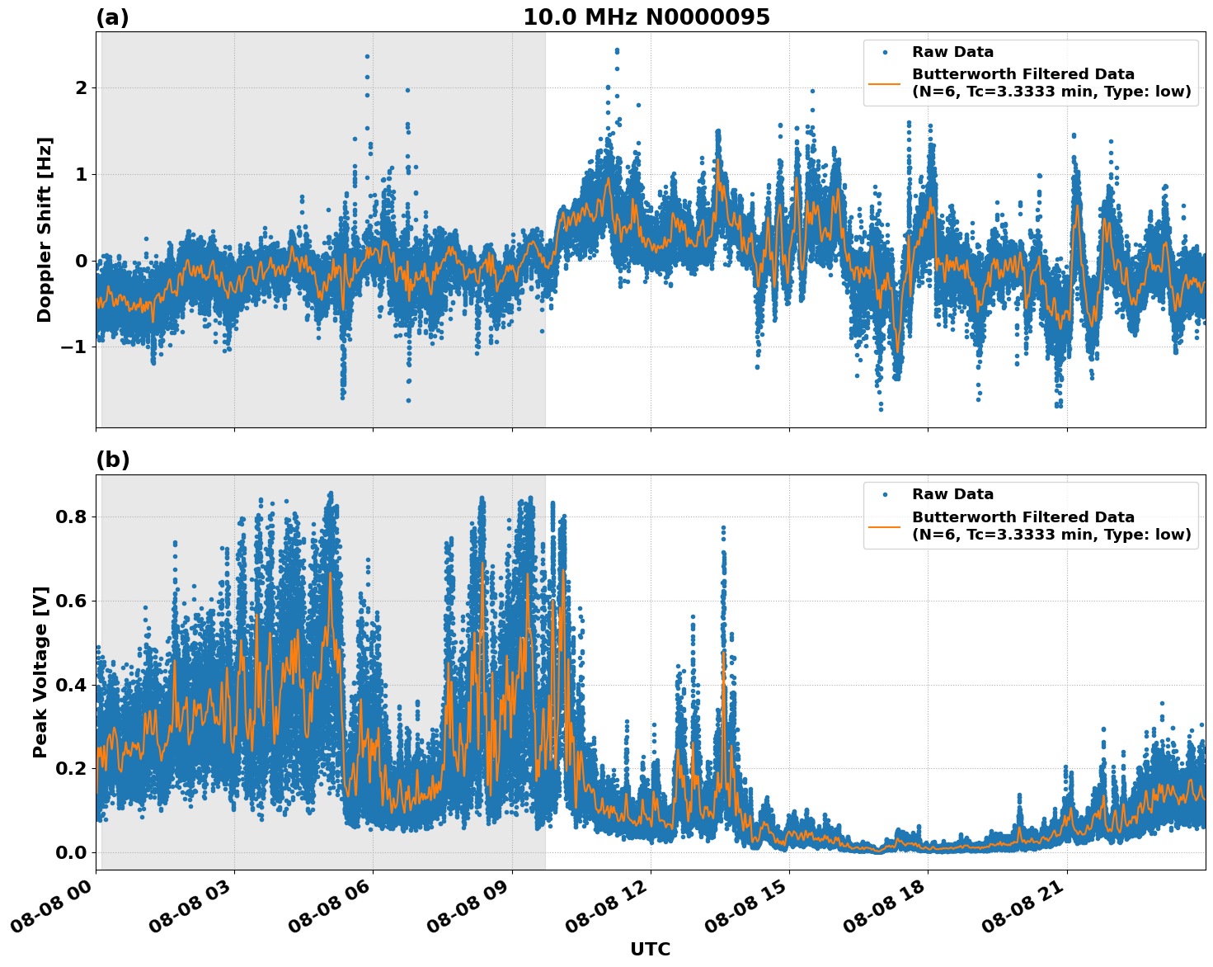The image size is (1213, 967).
Task: Click the panel label (b)
Action: coord(112,460)
